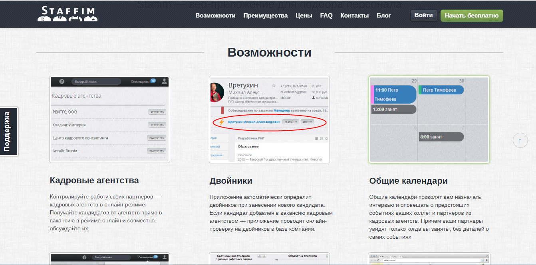
Task: Mark candidate as не двойник
Action: pos(291,122)
